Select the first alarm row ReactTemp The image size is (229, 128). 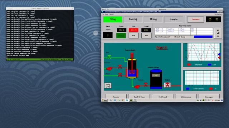click(184, 29)
